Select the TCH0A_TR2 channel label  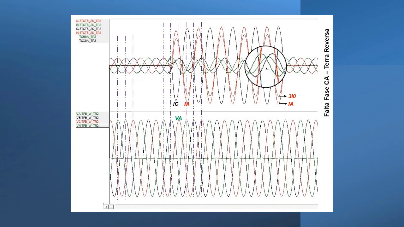[87, 37]
